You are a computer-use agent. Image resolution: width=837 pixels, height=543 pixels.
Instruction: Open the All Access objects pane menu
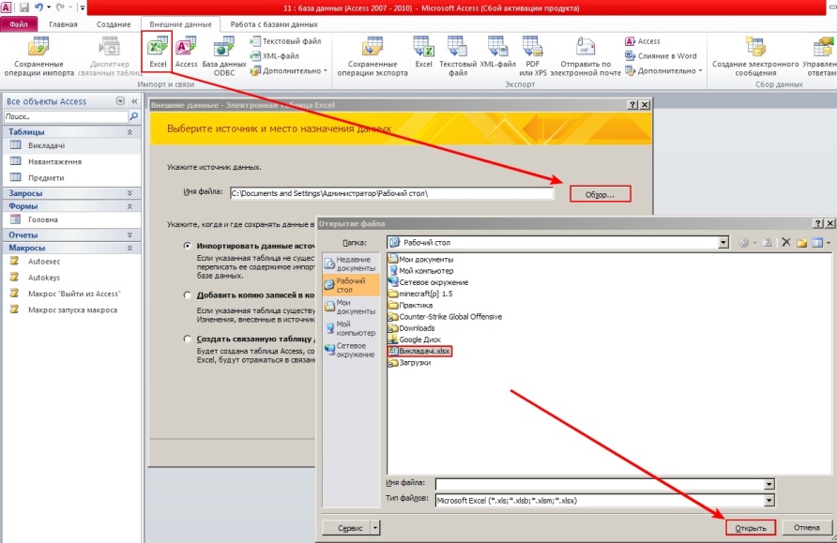[x=120, y=100]
